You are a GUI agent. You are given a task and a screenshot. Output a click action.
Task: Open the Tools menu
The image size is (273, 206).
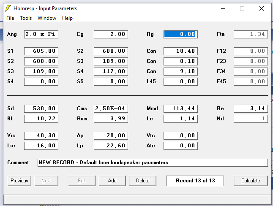click(26, 18)
